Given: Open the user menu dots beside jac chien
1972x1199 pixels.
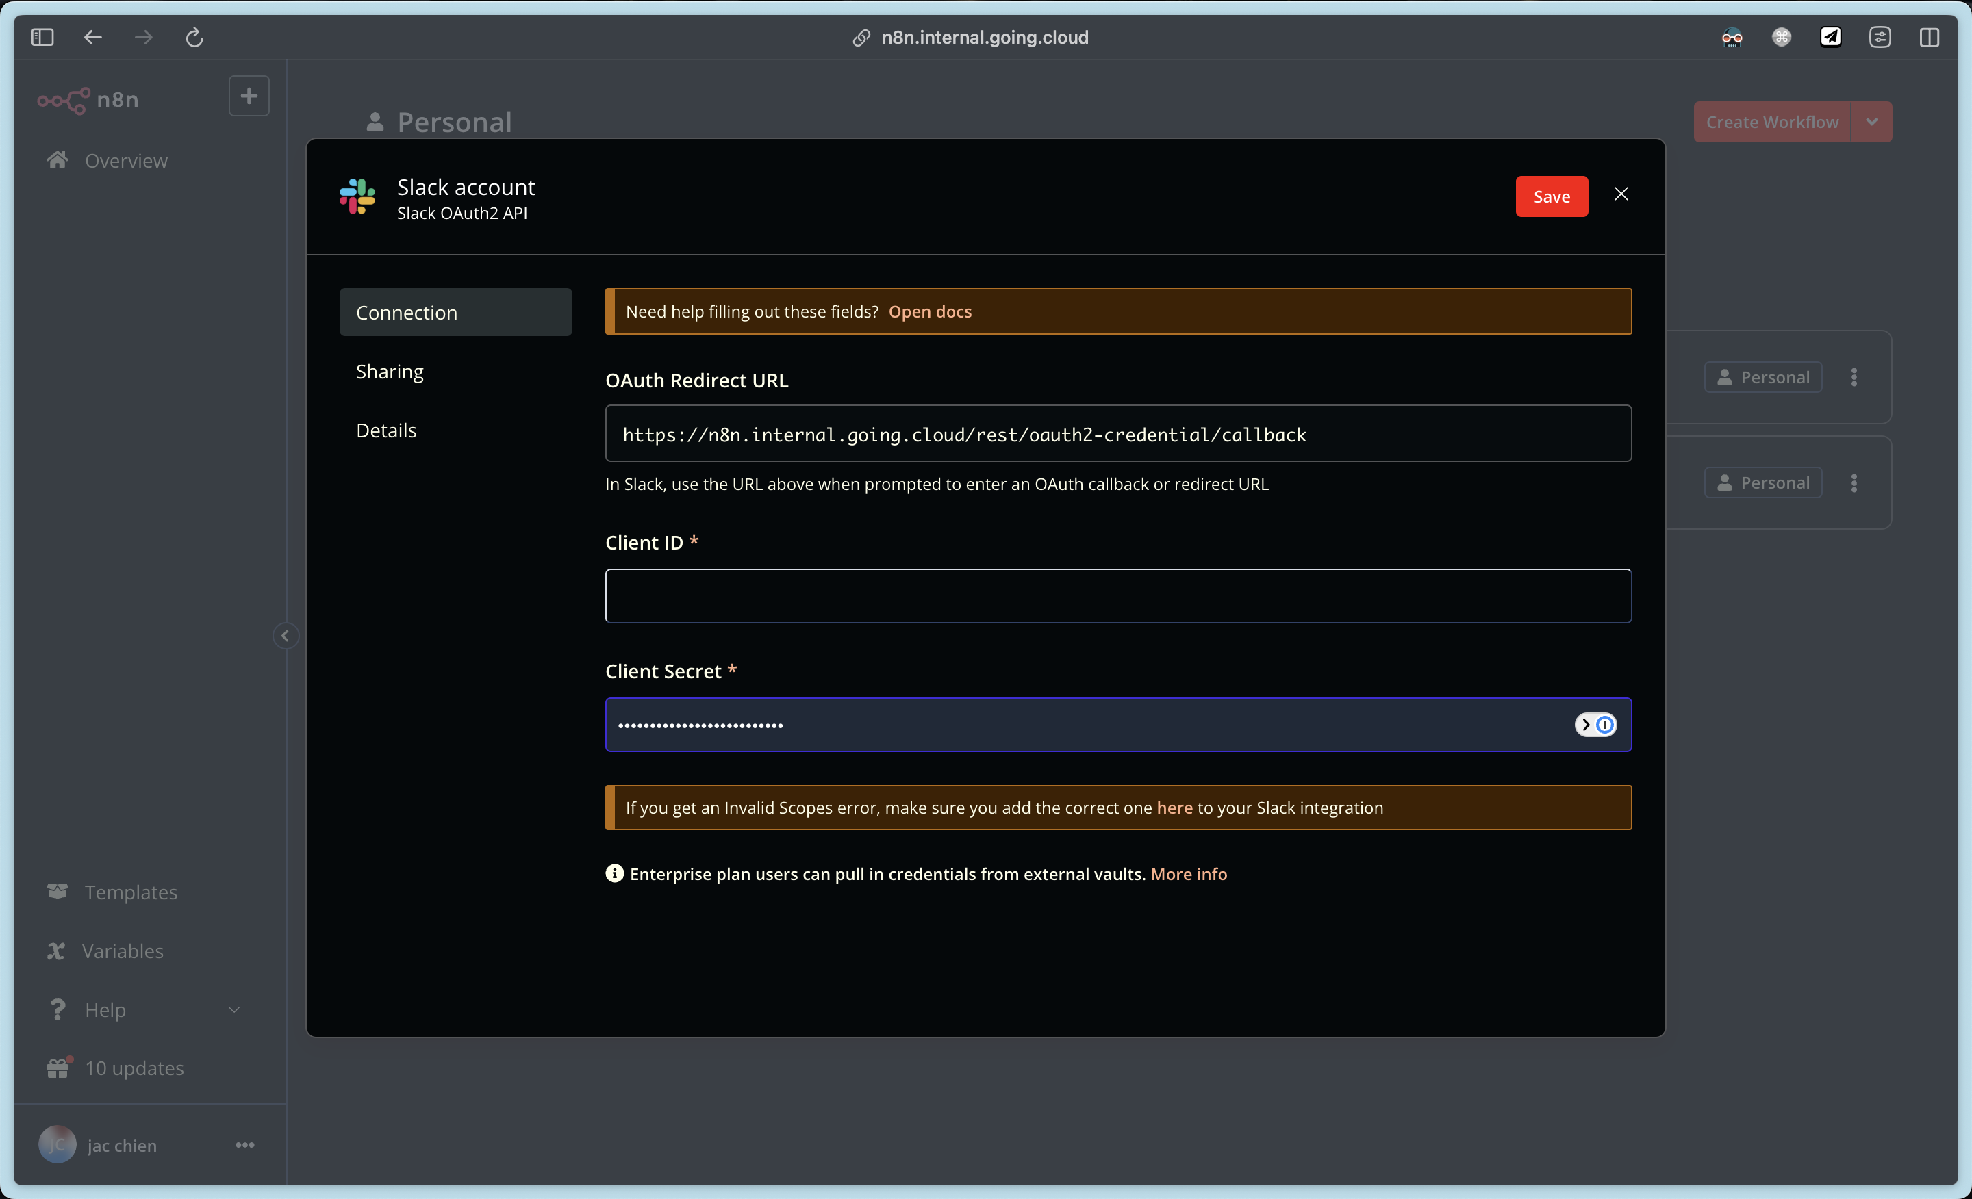Looking at the screenshot, I should pos(245,1146).
